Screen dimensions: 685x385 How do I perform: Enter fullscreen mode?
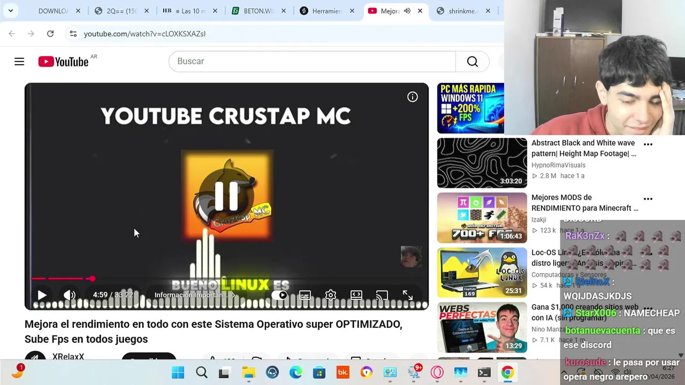[x=408, y=295]
